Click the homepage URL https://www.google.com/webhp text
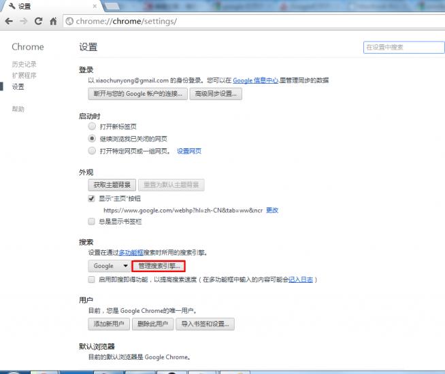The height and width of the screenshot is (374, 445). [183, 210]
